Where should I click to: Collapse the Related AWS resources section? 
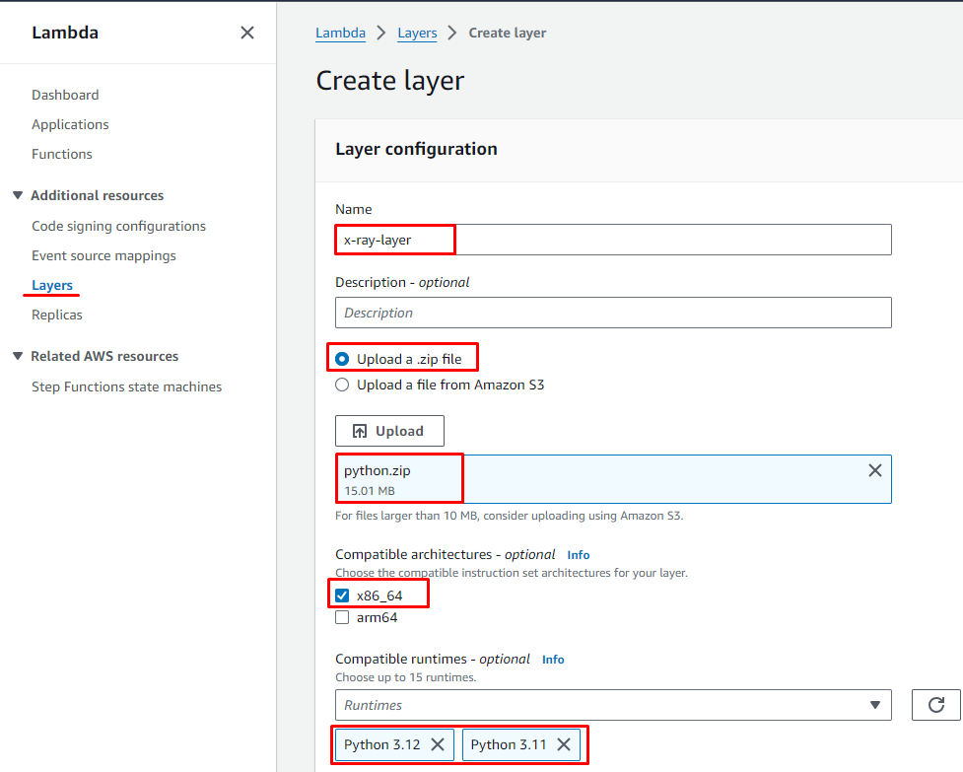18,356
